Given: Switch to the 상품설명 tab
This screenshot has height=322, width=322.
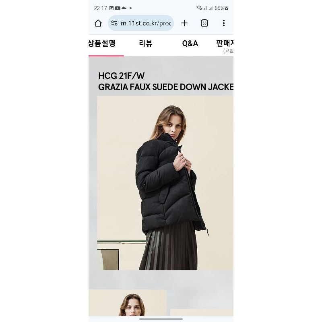Looking at the screenshot, I should [102, 43].
